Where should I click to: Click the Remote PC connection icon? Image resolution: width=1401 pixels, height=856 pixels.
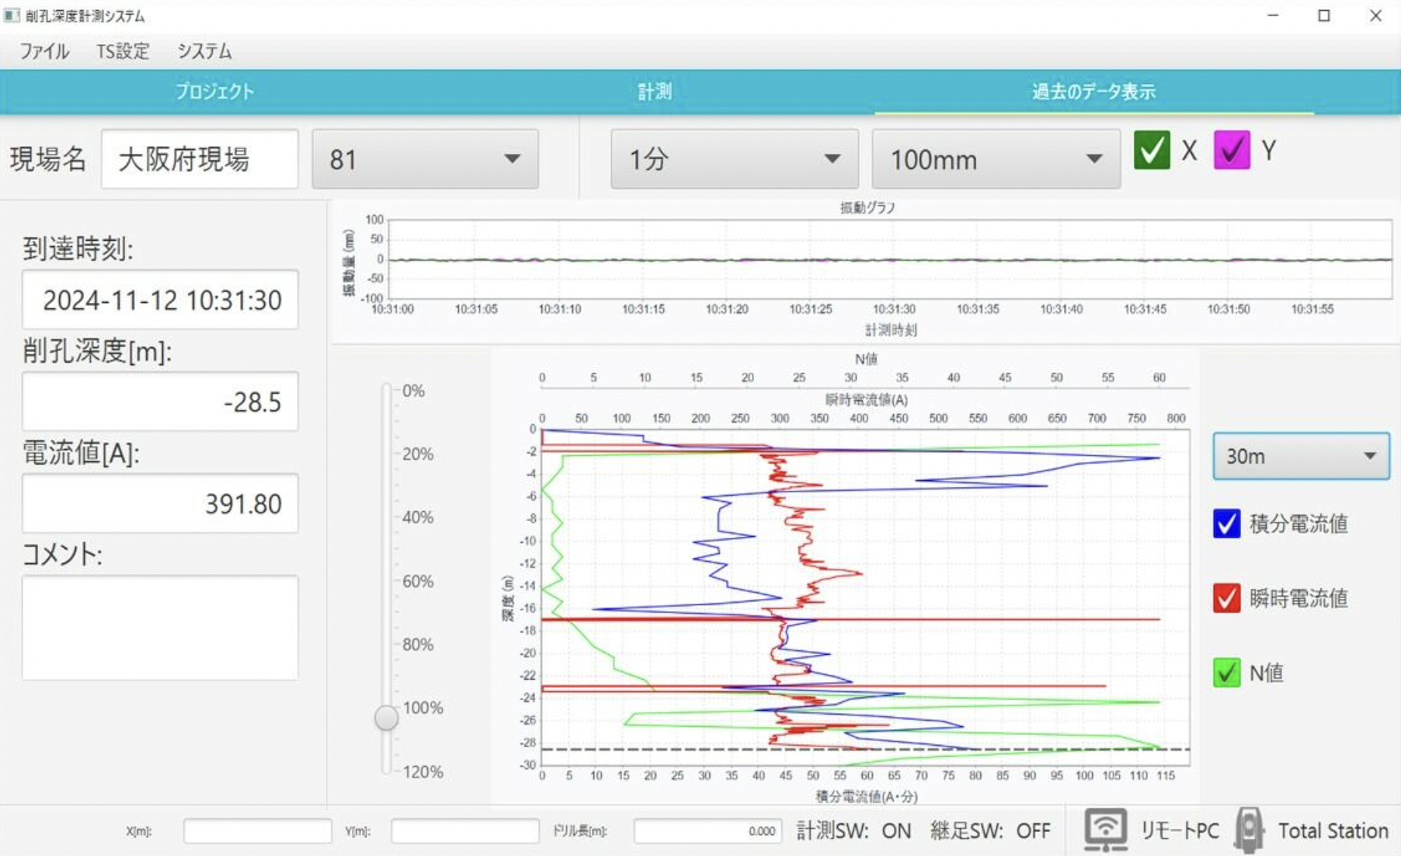pos(1105,830)
